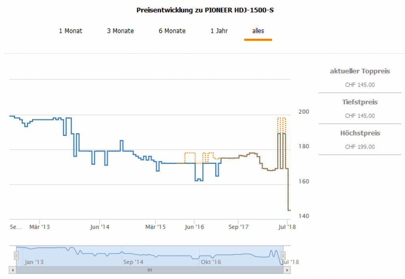This screenshot has width=405, height=279.
Task: Click the left range handle of the navigator
Action: [16, 256]
